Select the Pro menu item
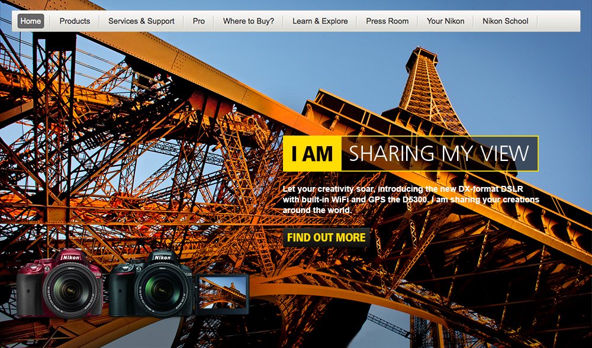 point(198,21)
